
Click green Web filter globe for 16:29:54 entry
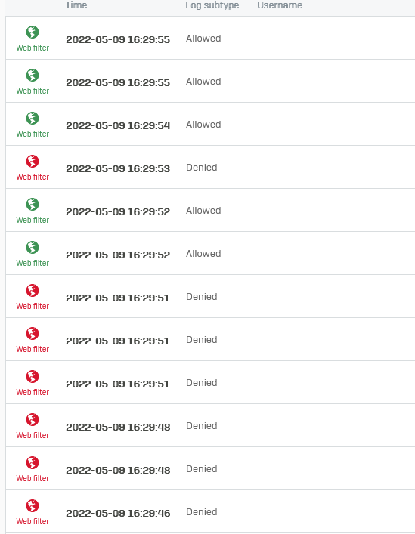click(x=33, y=118)
